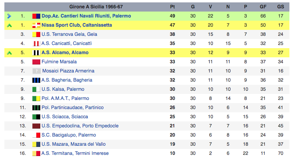Open the U.S. Sciacca team link
Image resolution: width=293 pixels, height=168 pixels.
(x=65, y=117)
